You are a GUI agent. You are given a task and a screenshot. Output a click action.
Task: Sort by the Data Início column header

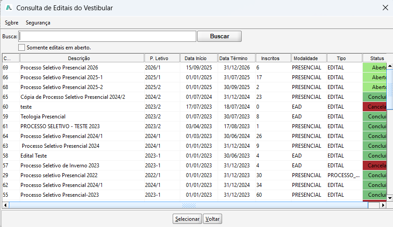point(199,58)
